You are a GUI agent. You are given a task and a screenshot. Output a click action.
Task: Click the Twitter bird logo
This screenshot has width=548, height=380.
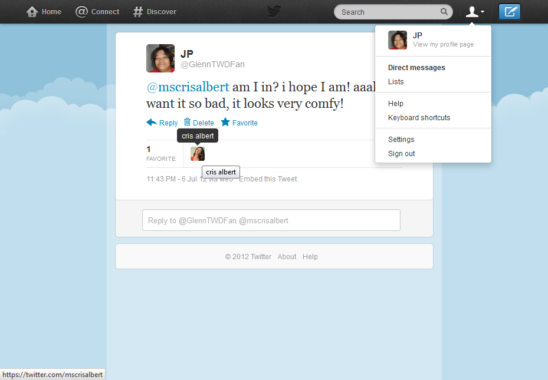(274, 12)
